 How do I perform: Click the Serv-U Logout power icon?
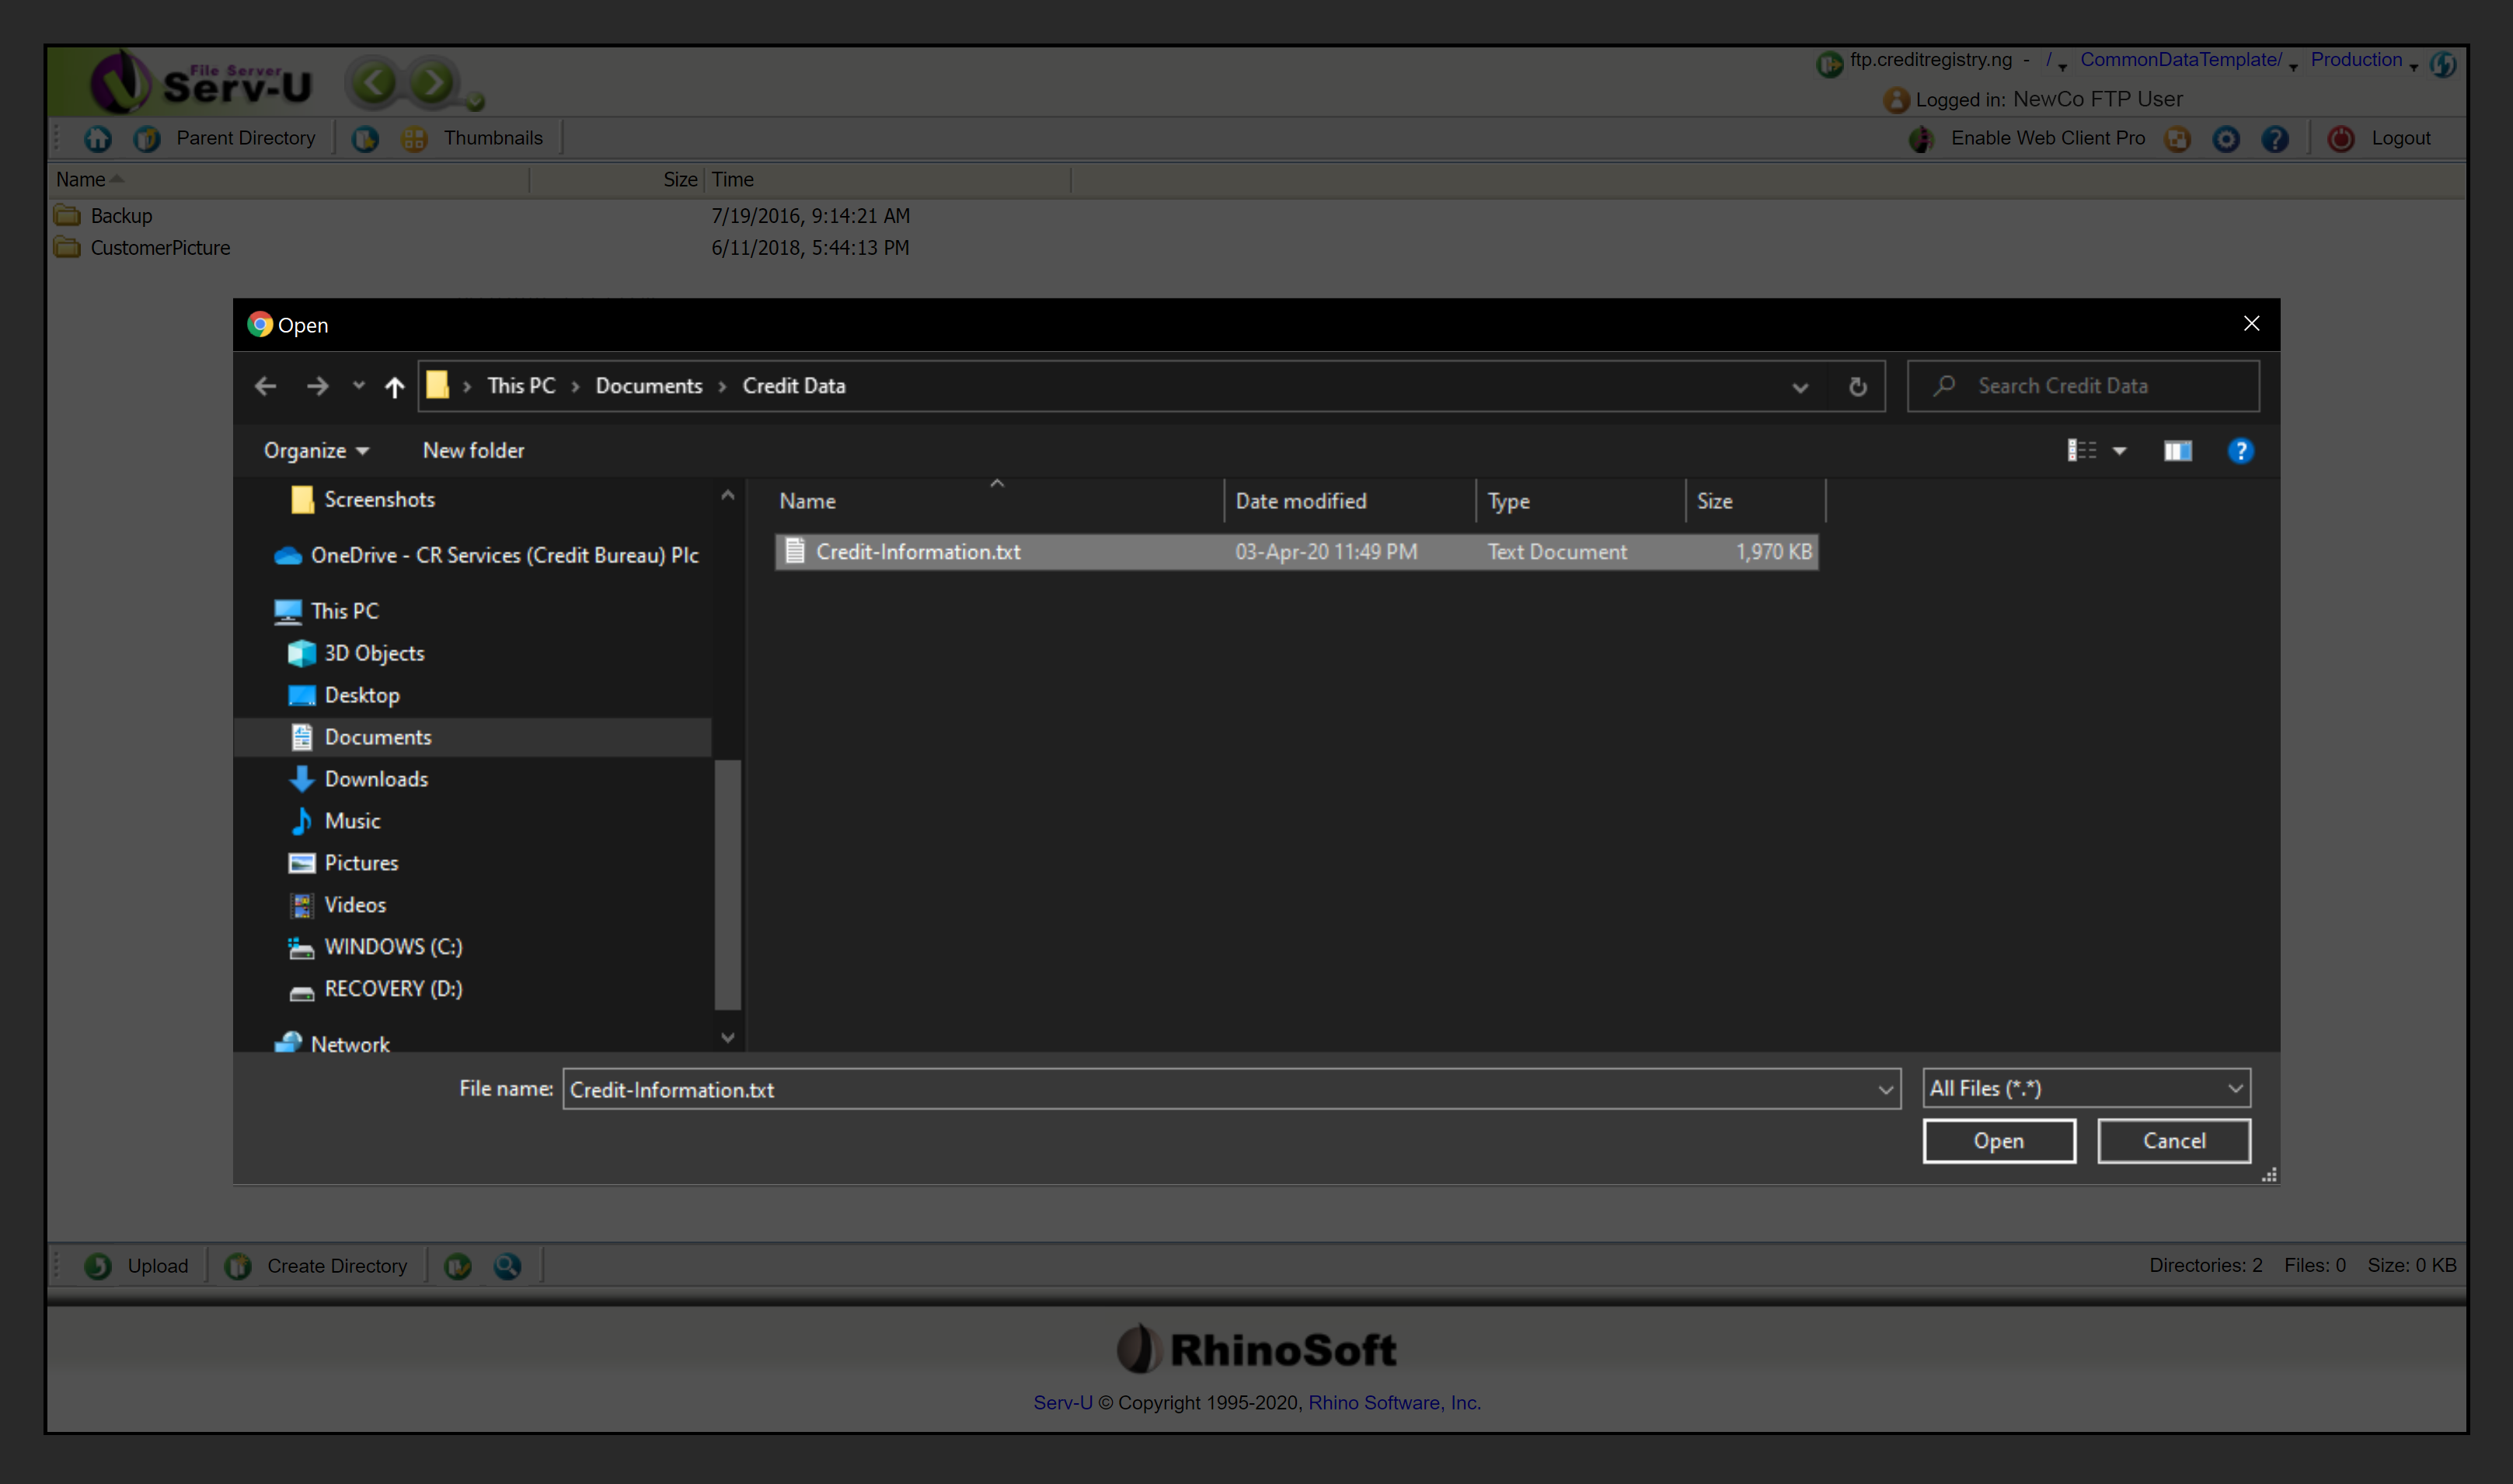click(2340, 139)
